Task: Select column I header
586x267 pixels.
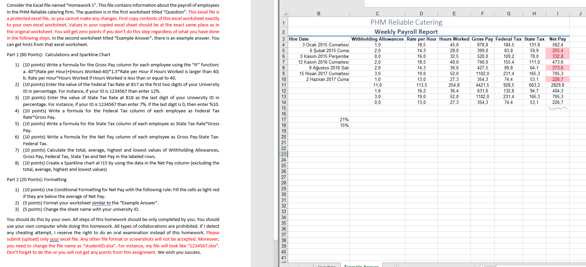Action: (x=558, y=14)
